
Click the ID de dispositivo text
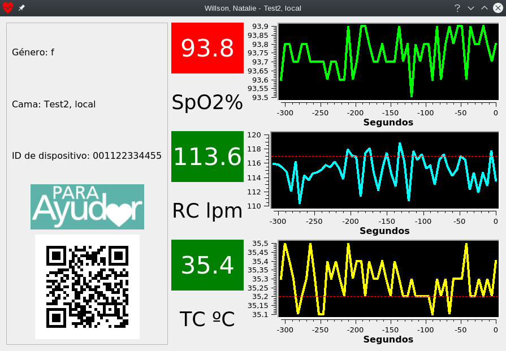(x=87, y=156)
